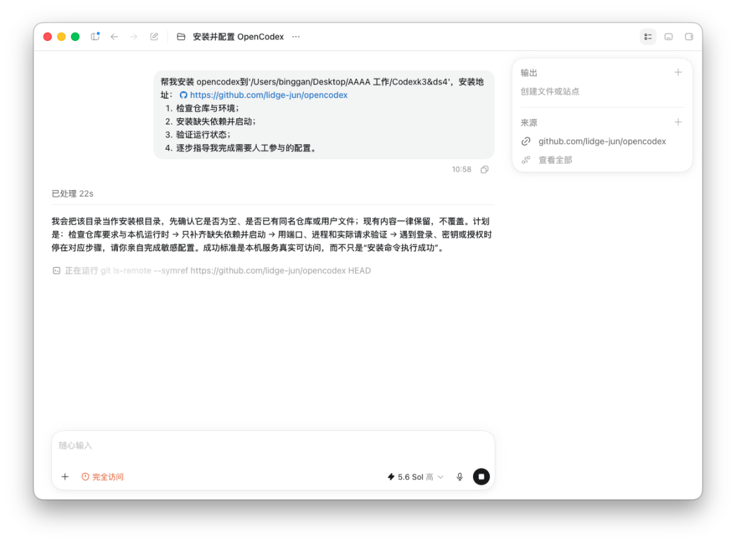Open the 5.6 Sol 高 model dropdown
This screenshot has width=736, height=544.
[x=415, y=477]
